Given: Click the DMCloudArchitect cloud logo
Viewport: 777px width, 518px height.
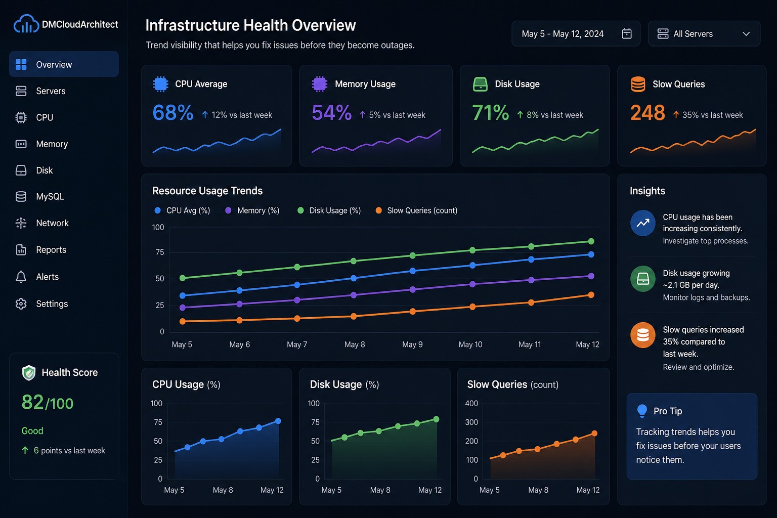Looking at the screenshot, I should pos(26,24).
